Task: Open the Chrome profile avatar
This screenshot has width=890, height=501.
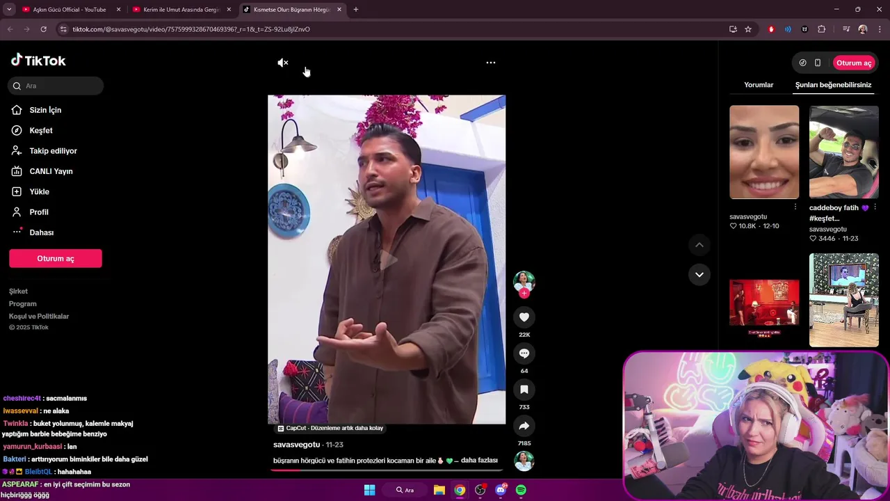Action: pyautogui.click(x=863, y=29)
